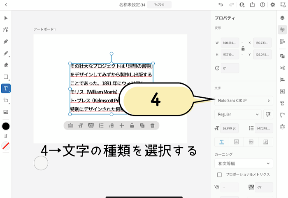Select the Rectangle shape tool
The height and width of the screenshot is (198, 288).
pos(6,77)
